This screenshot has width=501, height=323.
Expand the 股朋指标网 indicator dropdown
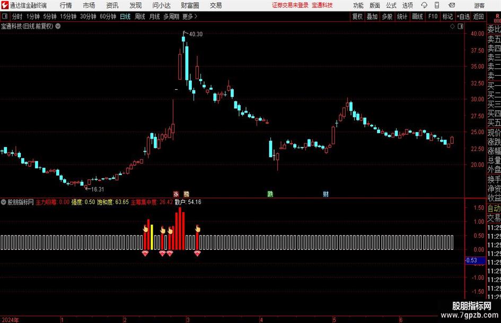tap(4, 202)
